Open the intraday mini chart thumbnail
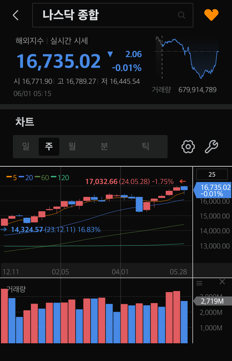The width and height of the screenshot is (232, 361). click(x=187, y=58)
